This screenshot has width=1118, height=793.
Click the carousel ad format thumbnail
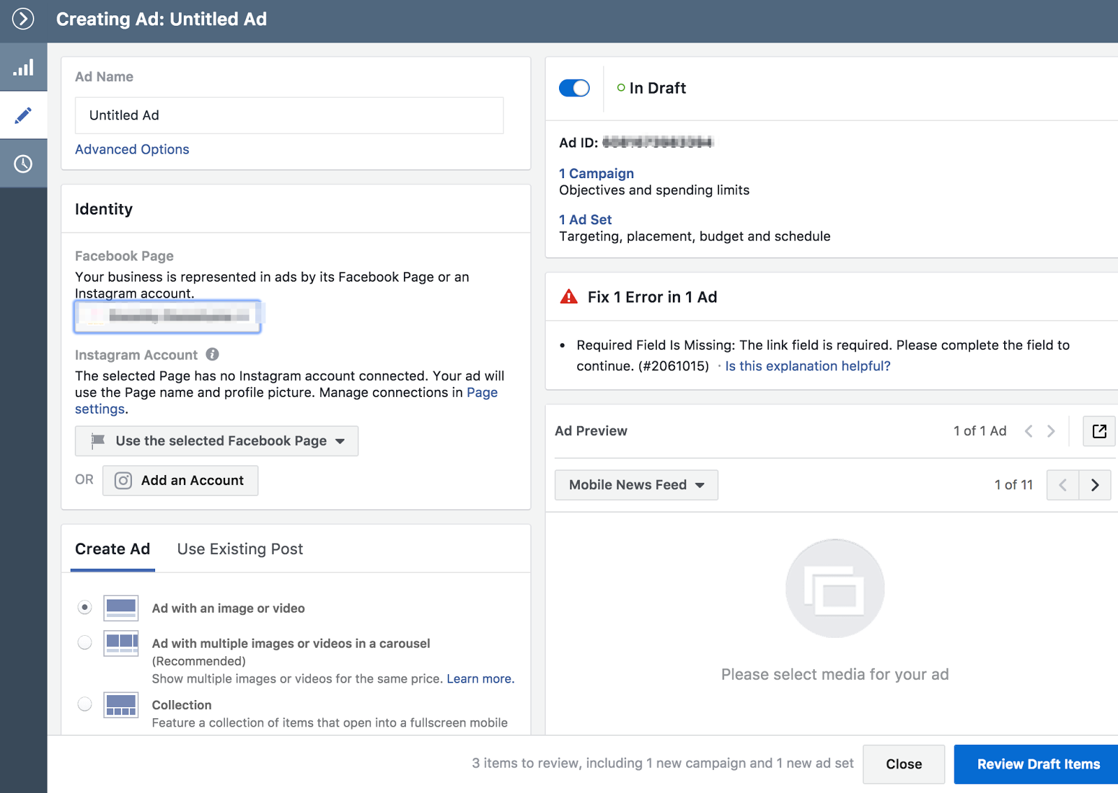(121, 643)
